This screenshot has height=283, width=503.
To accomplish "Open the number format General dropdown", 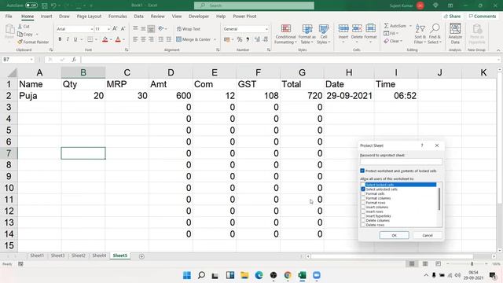I will 266,29.
